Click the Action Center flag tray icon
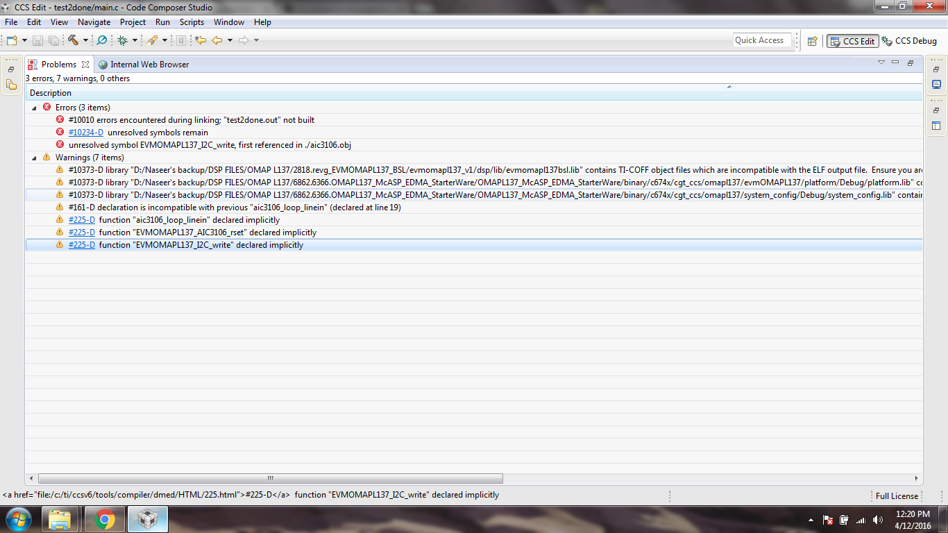Viewport: 948px width, 533px height. pos(828,520)
